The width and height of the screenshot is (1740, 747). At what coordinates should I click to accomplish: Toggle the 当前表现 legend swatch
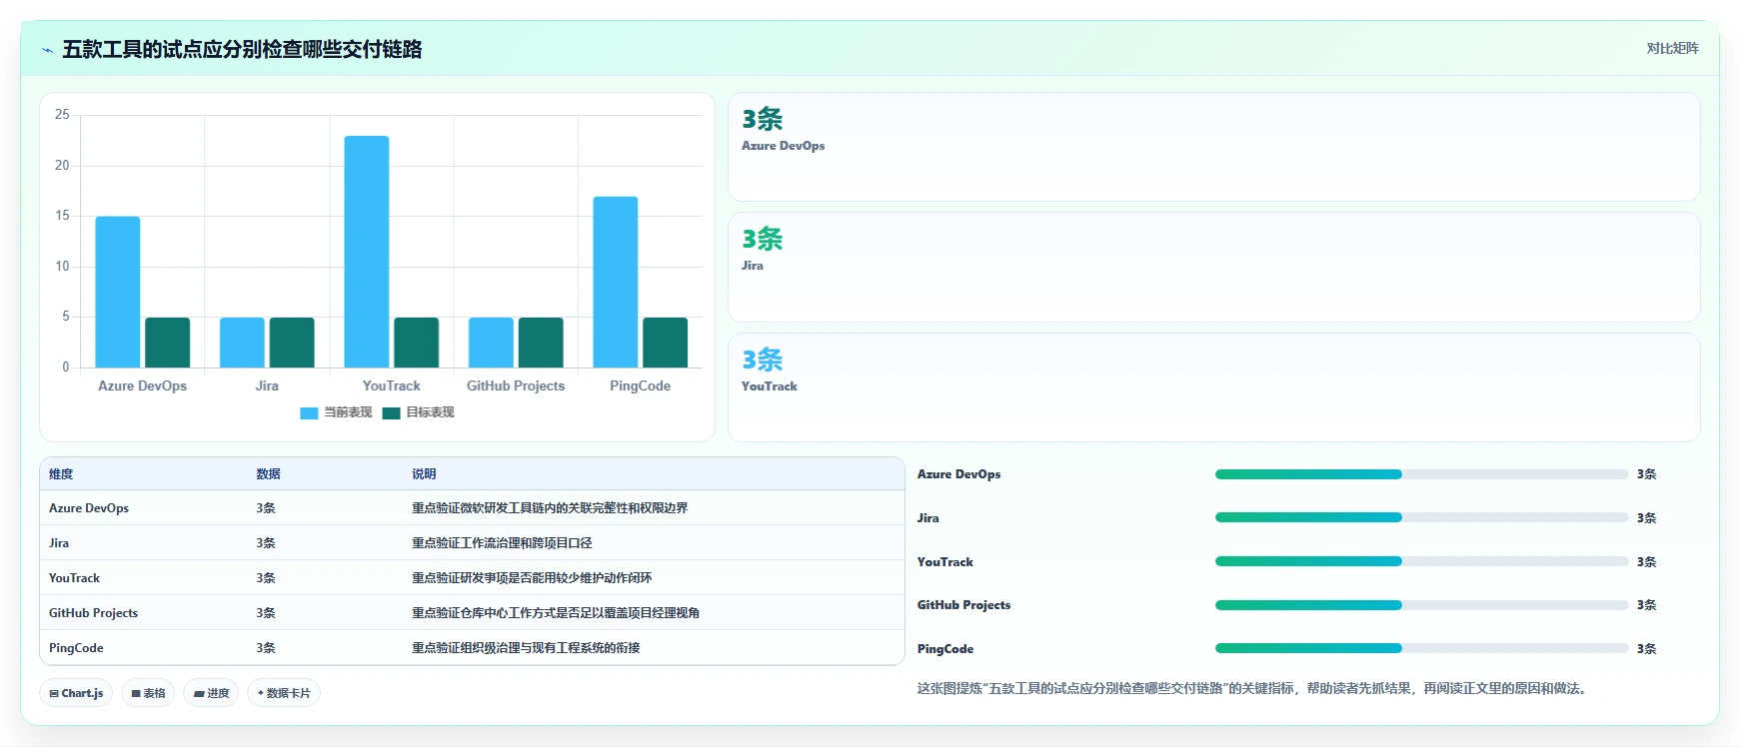(x=309, y=412)
